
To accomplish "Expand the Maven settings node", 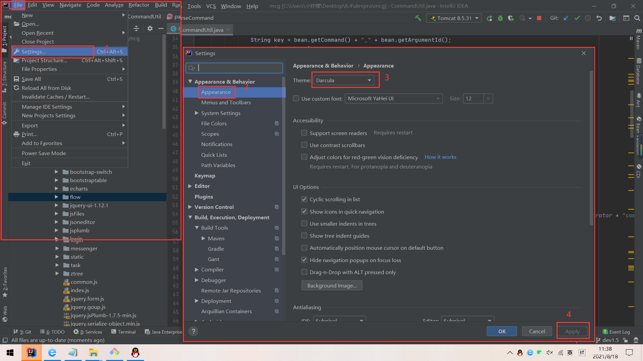I will tap(203, 238).
